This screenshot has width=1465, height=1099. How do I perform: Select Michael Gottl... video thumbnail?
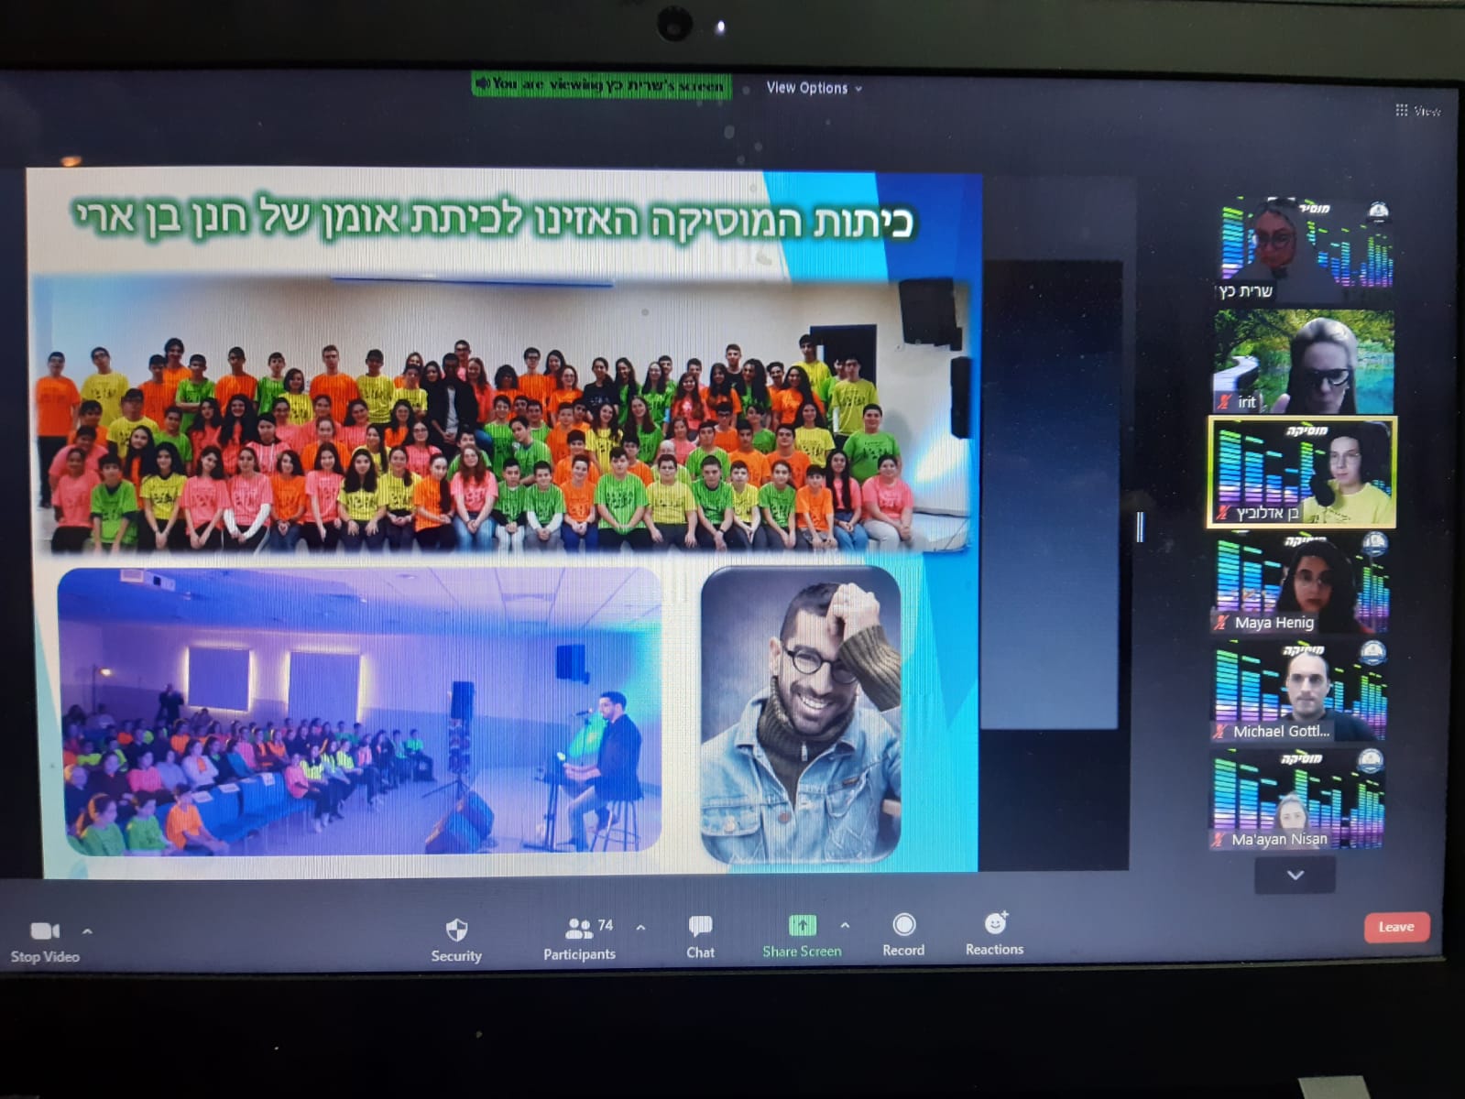(1299, 692)
